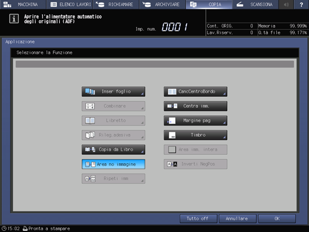Image resolution: width=309 pixels, height=232 pixels.
Task: Open the Timbro function
Action: (195, 135)
